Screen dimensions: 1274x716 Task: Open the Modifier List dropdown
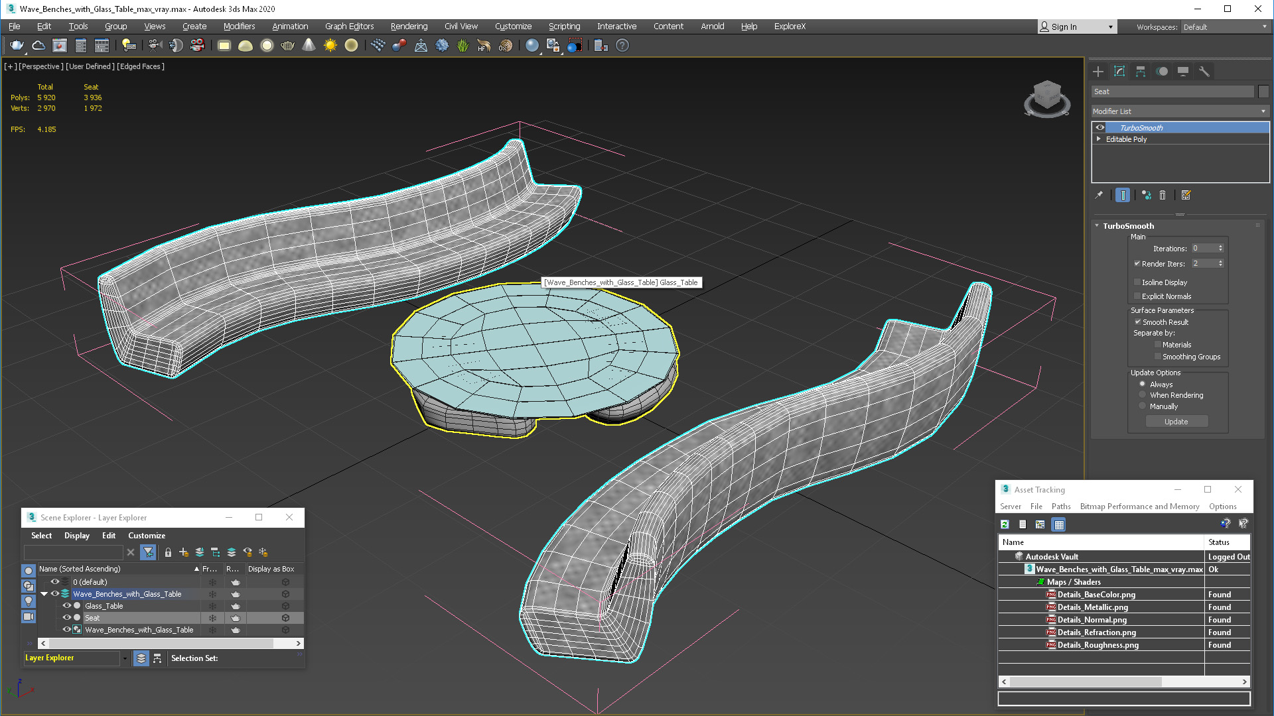[1180, 111]
